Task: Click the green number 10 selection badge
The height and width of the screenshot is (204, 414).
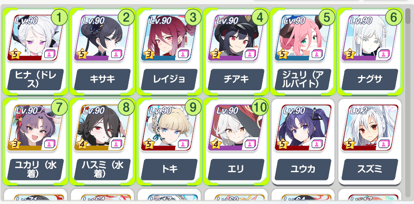Action: pos(260,107)
